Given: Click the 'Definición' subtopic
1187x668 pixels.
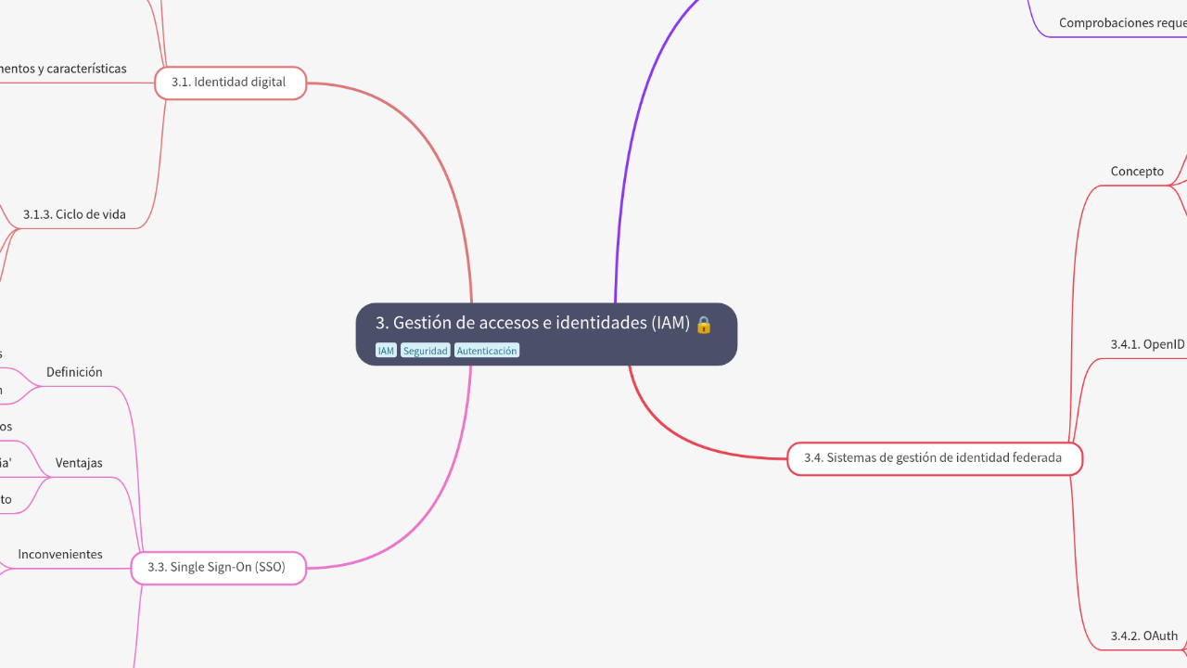Looking at the screenshot, I should [x=74, y=372].
